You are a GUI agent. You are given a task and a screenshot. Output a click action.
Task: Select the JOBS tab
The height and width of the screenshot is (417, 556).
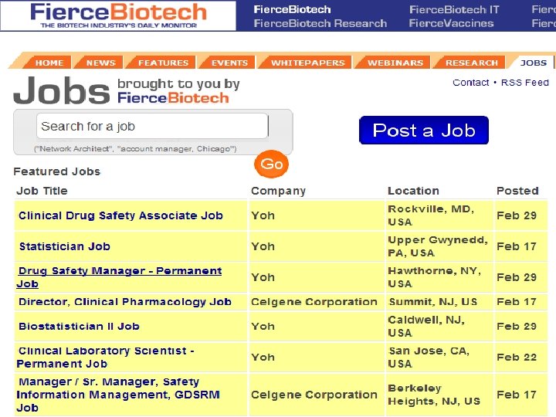533,63
